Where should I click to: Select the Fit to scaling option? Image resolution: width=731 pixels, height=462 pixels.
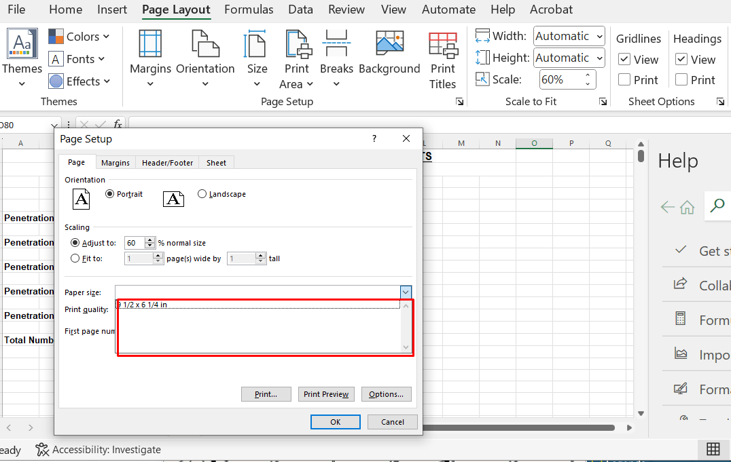click(x=75, y=258)
